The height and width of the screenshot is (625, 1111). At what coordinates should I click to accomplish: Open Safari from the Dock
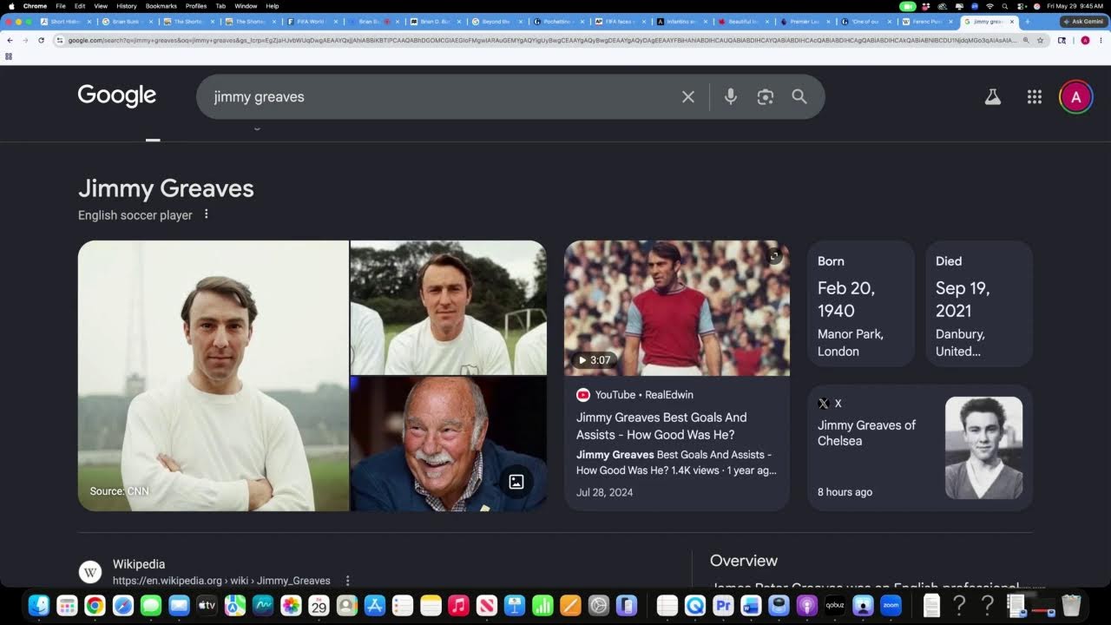pos(123,605)
